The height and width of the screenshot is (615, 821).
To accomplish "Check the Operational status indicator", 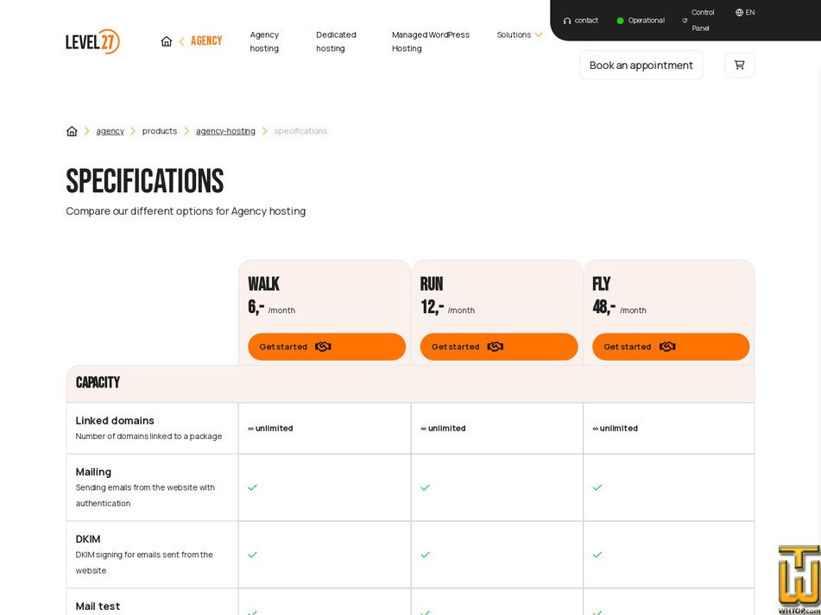I will pos(641,21).
